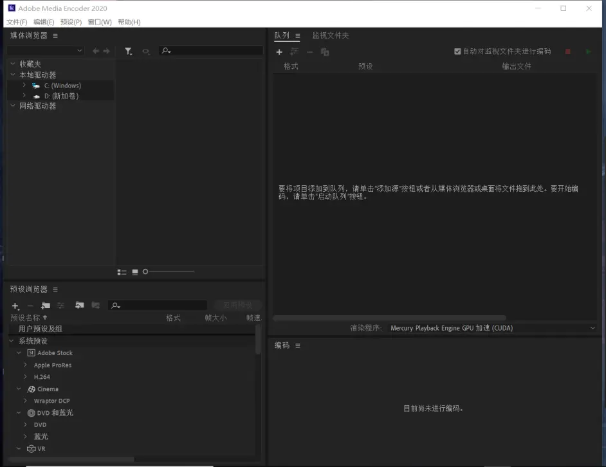Click the import presets icon
The width and height of the screenshot is (606, 467).
(x=80, y=306)
